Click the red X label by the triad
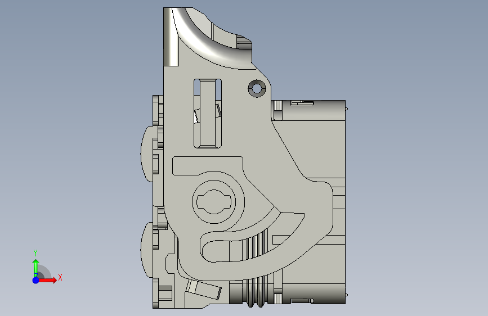488x316 pixels. click(x=60, y=277)
